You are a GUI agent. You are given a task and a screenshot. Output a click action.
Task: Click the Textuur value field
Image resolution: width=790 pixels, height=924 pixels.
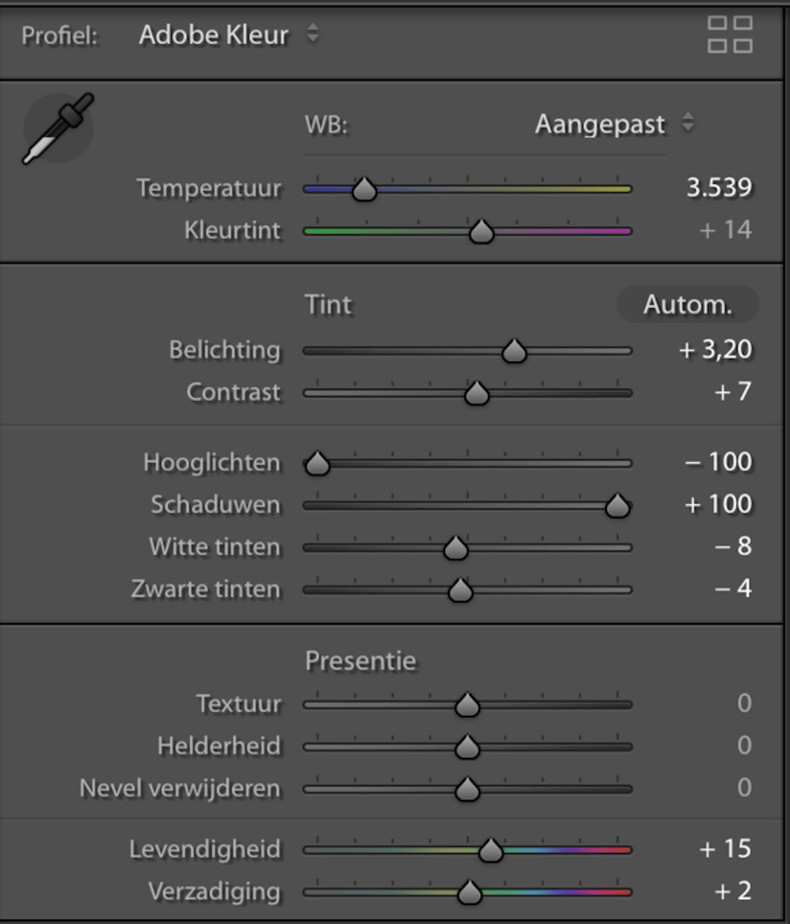pyautogui.click(x=744, y=703)
